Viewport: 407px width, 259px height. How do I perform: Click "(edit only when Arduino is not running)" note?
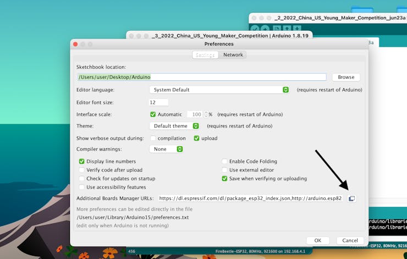pyautogui.click(x=123, y=226)
